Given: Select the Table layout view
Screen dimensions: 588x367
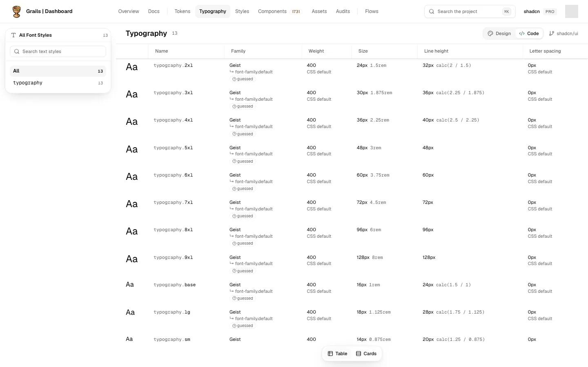Looking at the screenshot, I should (338, 354).
